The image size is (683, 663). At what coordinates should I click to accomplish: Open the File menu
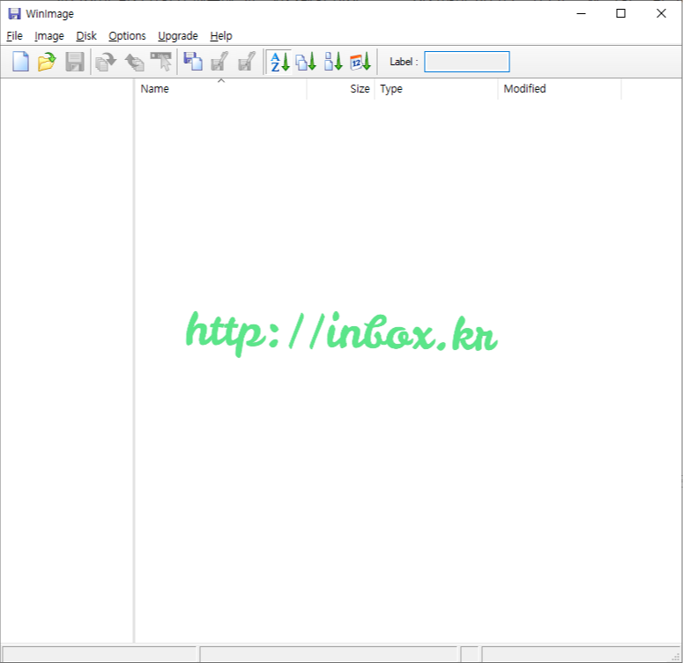(x=14, y=36)
